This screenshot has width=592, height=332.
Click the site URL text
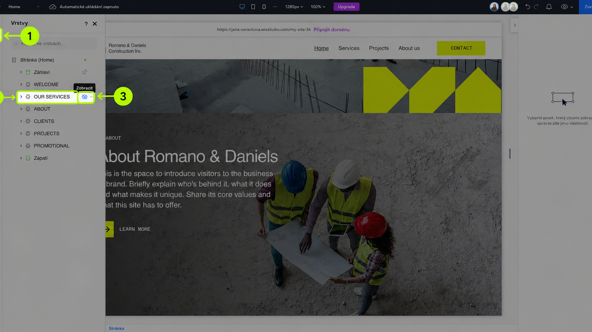pyautogui.click(x=264, y=30)
